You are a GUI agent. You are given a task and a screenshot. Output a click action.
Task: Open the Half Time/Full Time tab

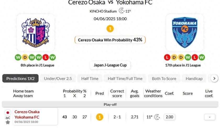pyautogui.click(x=125, y=79)
